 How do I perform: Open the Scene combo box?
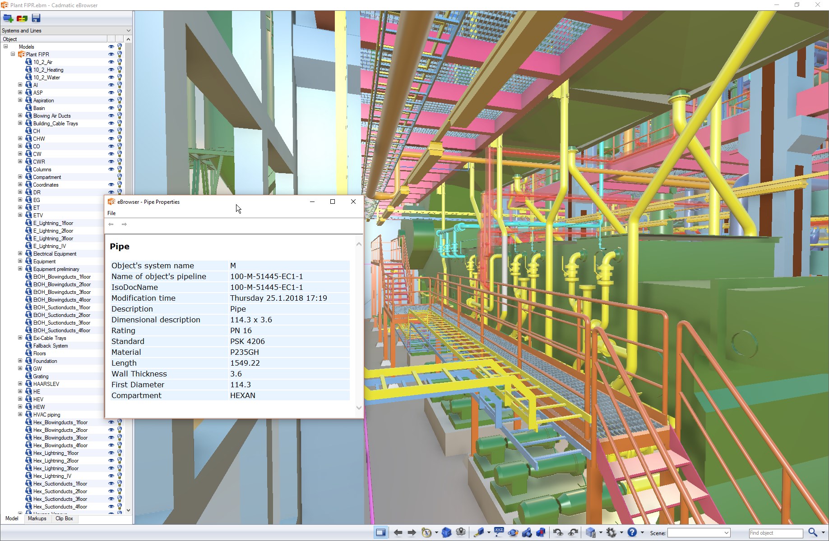[x=699, y=533]
